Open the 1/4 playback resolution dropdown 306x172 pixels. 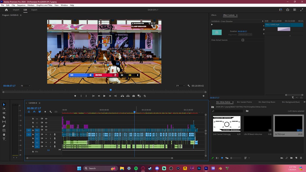click(x=180, y=86)
